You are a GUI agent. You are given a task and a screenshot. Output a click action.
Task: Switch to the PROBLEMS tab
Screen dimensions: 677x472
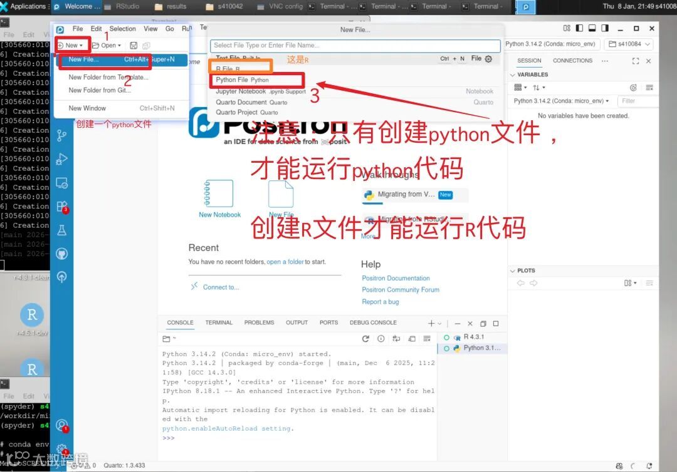point(259,322)
